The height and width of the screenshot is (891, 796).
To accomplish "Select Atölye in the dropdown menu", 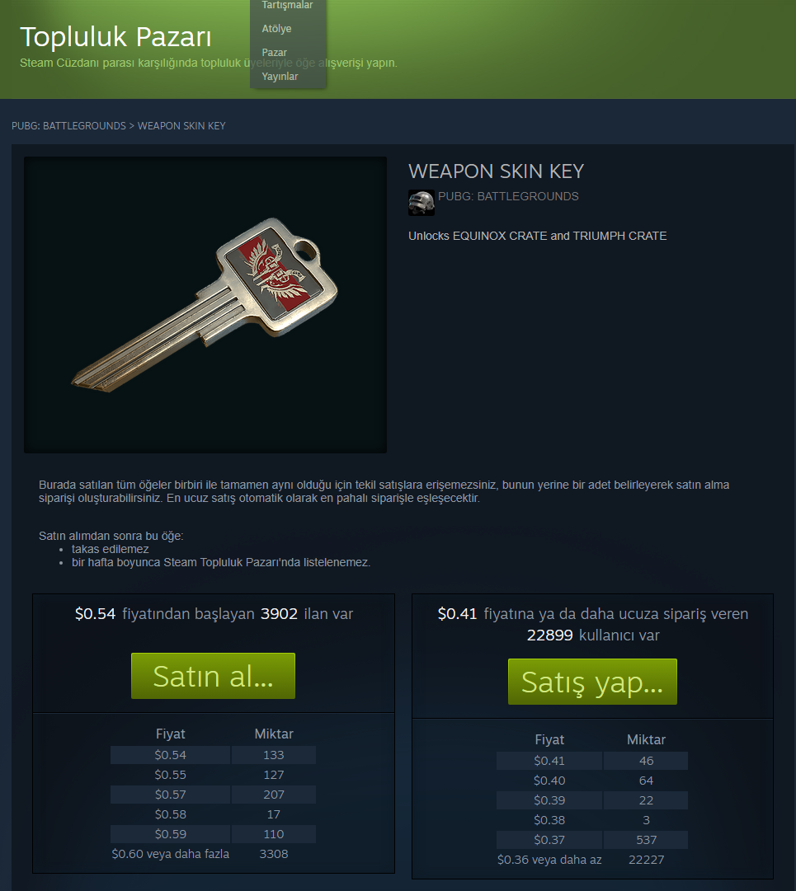I will [x=276, y=28].
